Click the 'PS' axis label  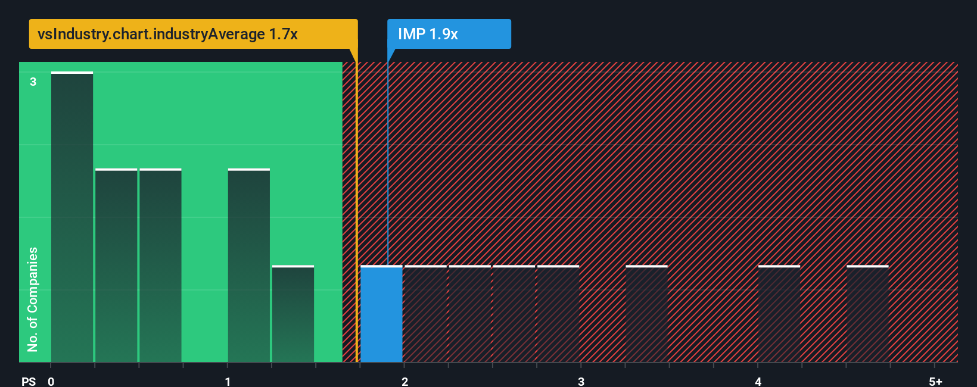(x=29, y=382)
